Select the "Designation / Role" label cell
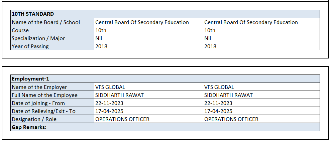The width and height of the screenshot is (330, 141). (x=34, y=119)
